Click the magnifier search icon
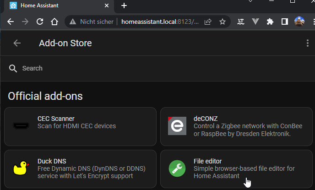315x190 pixels. [13, 68]
